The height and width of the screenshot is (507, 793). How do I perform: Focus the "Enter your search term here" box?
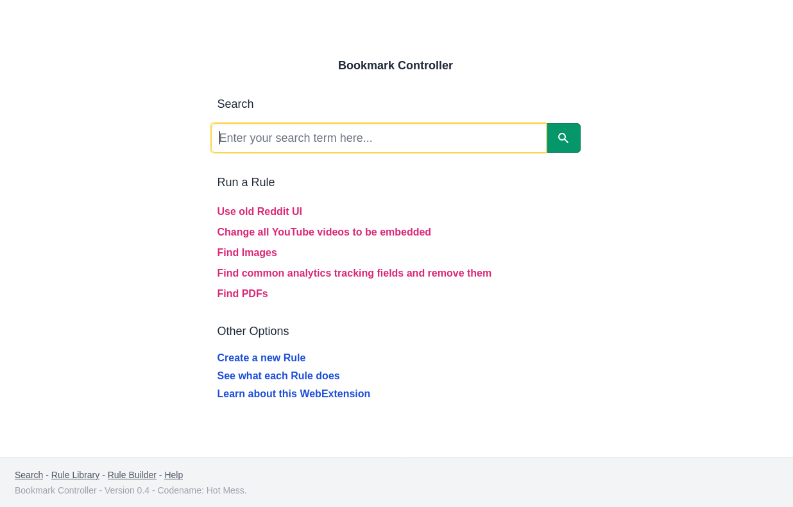[x=379, y=138]
